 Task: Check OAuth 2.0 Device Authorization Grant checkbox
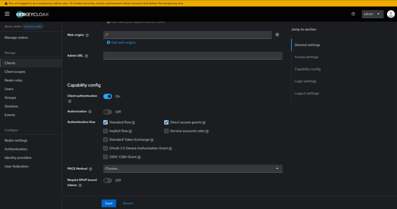pyautogui.click(x=105, y=148)
